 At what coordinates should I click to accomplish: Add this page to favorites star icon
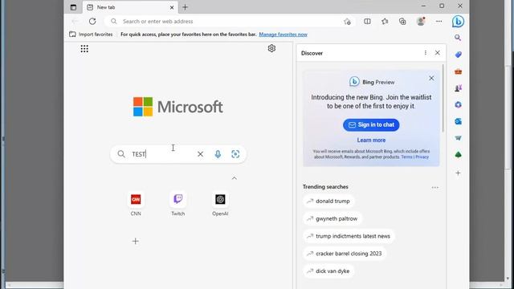click(348, 22)
